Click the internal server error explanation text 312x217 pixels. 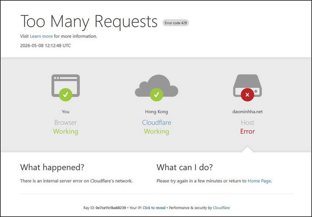pyautogui.click(x=76, y=181)
